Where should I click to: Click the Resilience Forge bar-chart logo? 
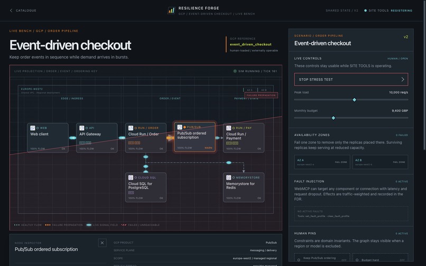(171, 11)
